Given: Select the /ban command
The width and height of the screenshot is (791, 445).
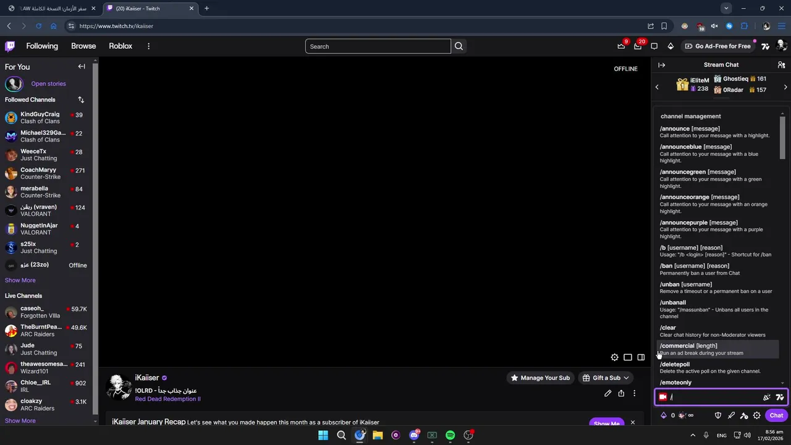Looking at the screenshot, I should pos(717,269).
